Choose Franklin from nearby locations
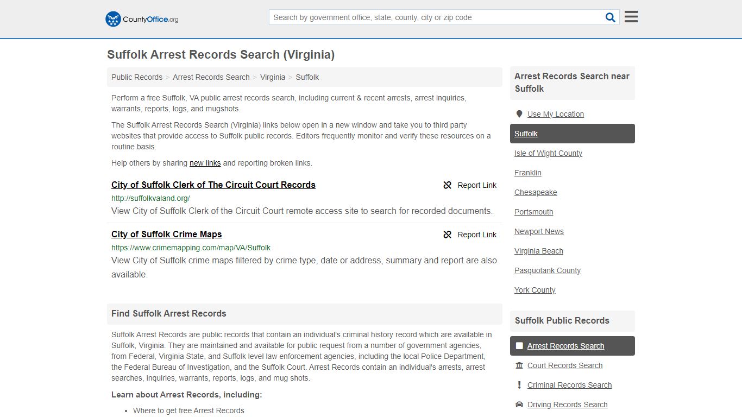 (x=528, y=173)
